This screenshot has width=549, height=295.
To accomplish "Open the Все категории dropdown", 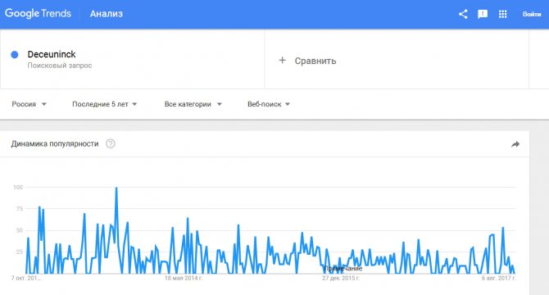I will tap(193, 104).
